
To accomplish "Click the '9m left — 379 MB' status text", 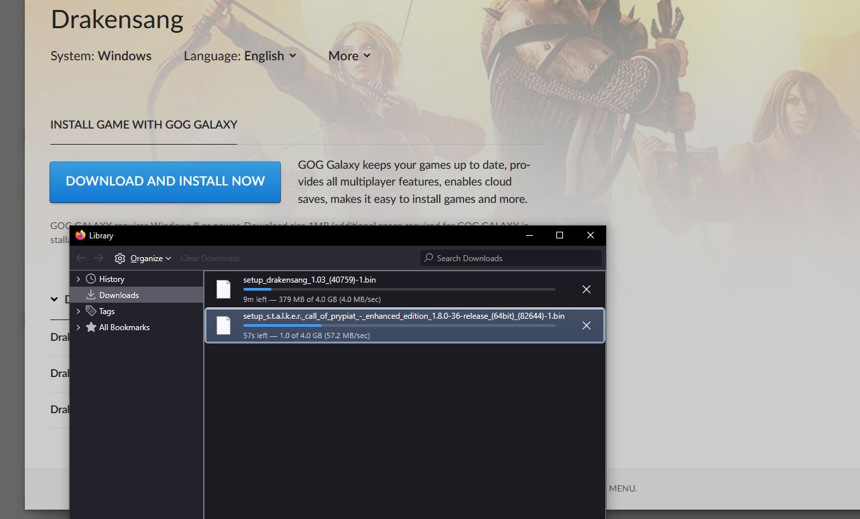I will point(312,299).
